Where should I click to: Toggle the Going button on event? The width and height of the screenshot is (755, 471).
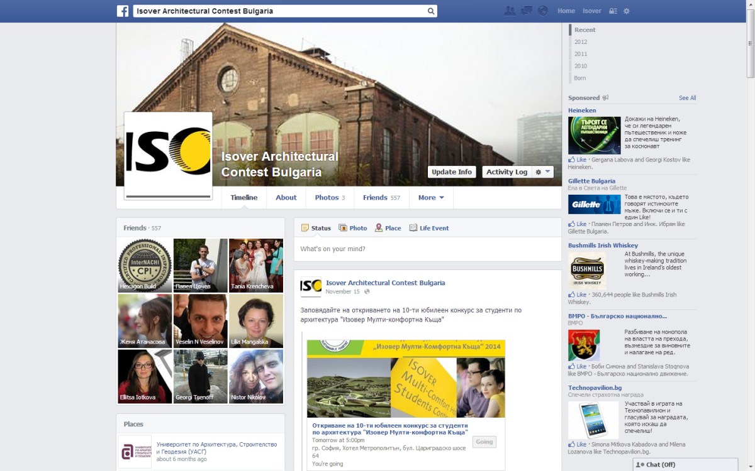tap(484, 441)
